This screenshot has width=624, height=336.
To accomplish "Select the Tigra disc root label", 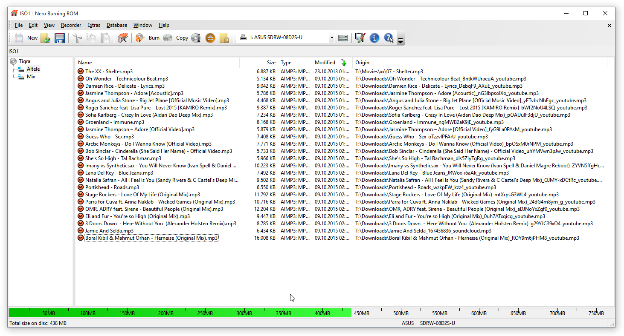I will point(24,61).
